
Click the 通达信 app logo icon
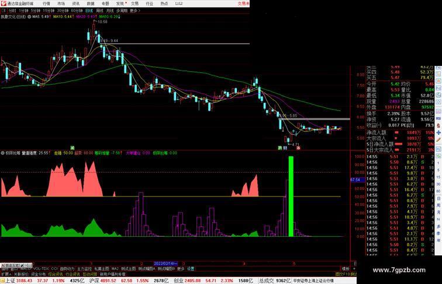4,3
